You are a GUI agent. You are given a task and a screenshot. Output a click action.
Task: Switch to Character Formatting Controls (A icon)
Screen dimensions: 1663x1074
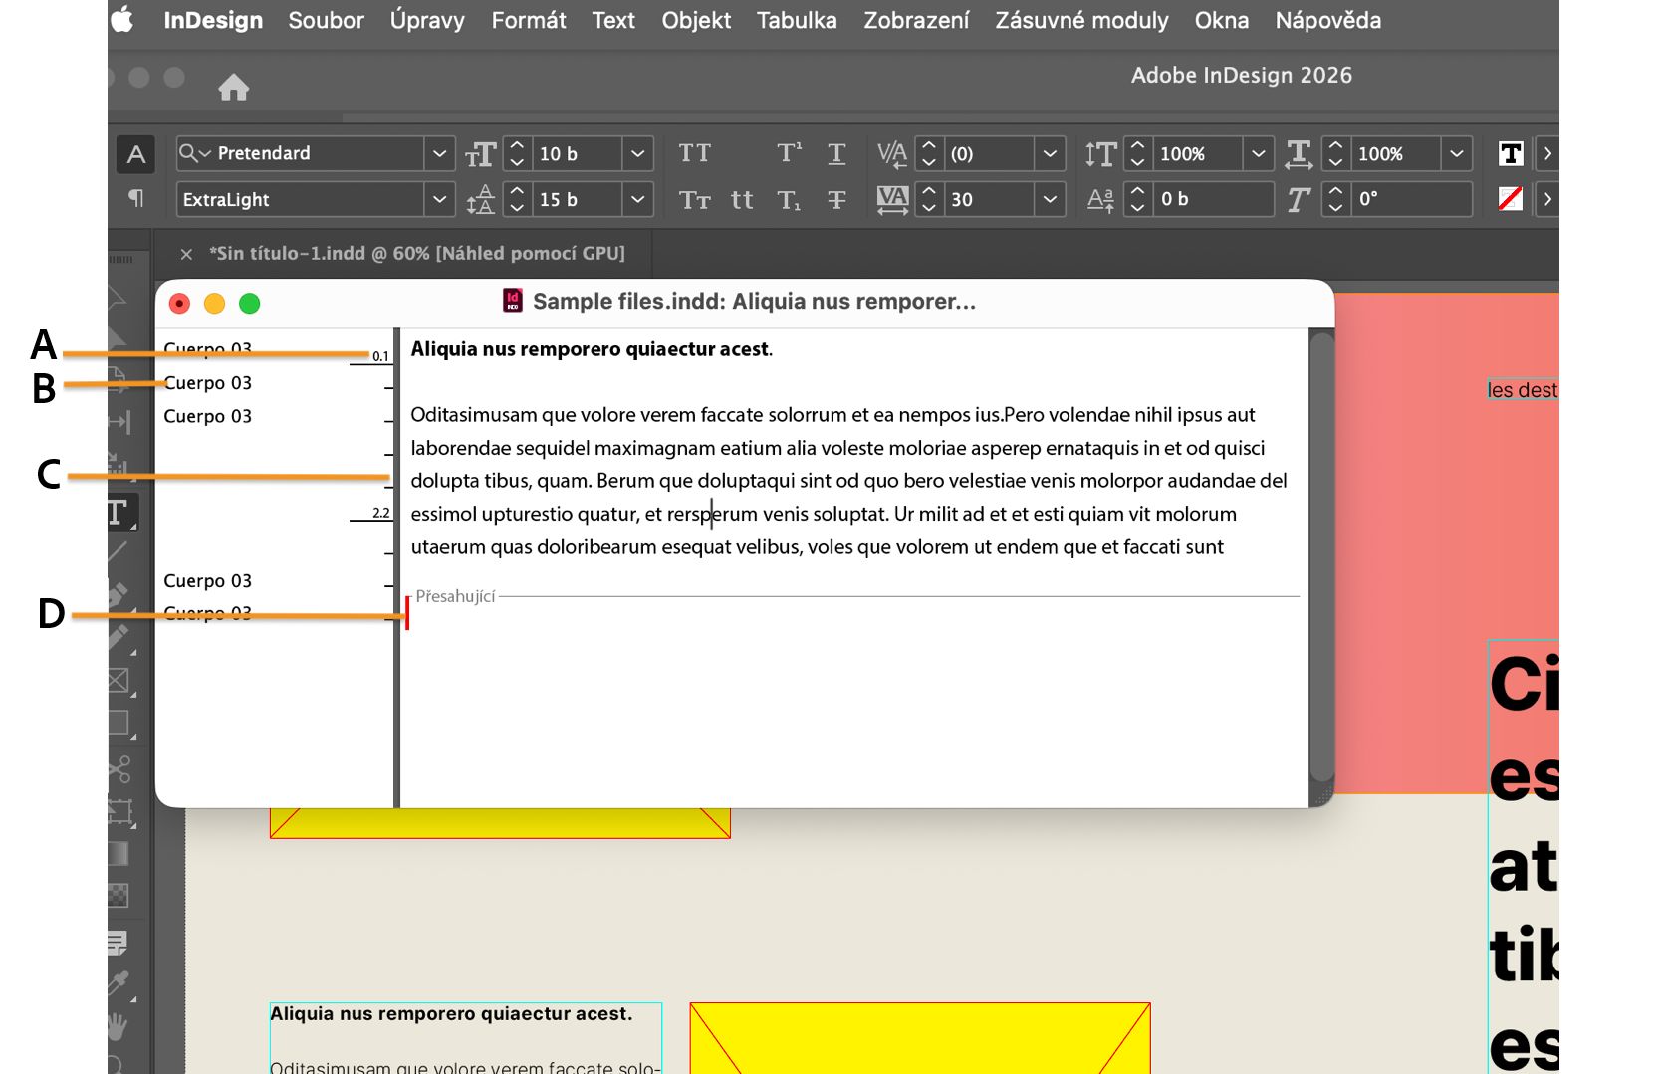[136, 154]
